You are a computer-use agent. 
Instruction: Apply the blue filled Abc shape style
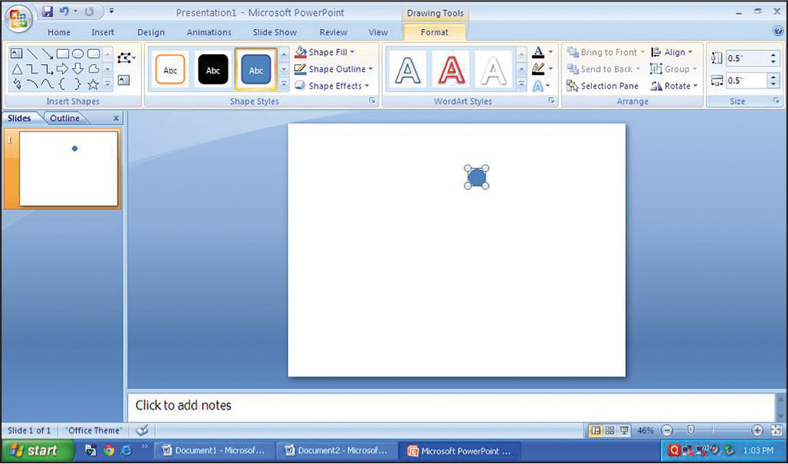point(256,70)
